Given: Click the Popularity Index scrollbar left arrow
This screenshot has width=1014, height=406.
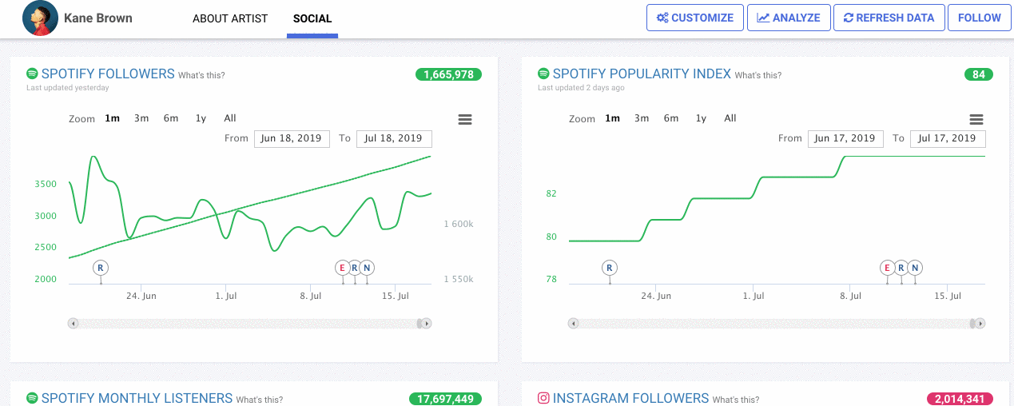Looking at the screenshot, I should tap(573, 324).
